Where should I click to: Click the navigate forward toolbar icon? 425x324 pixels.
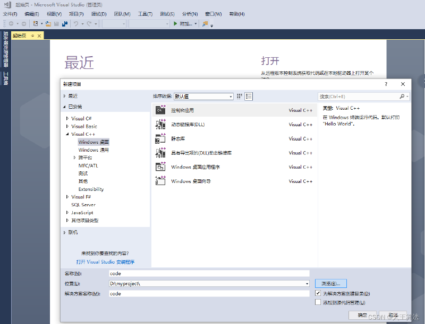tap(24, 24)
